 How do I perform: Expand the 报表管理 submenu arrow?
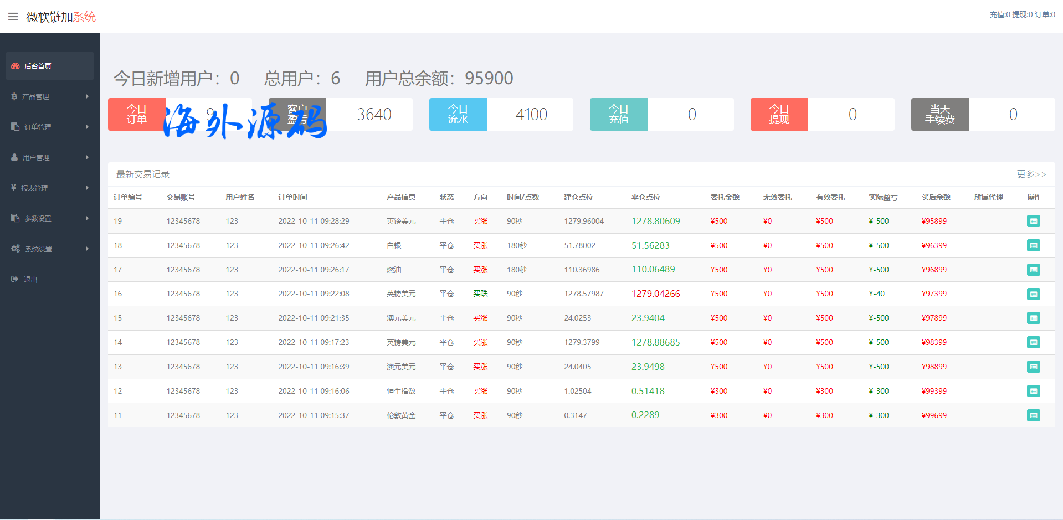(87, 188)
